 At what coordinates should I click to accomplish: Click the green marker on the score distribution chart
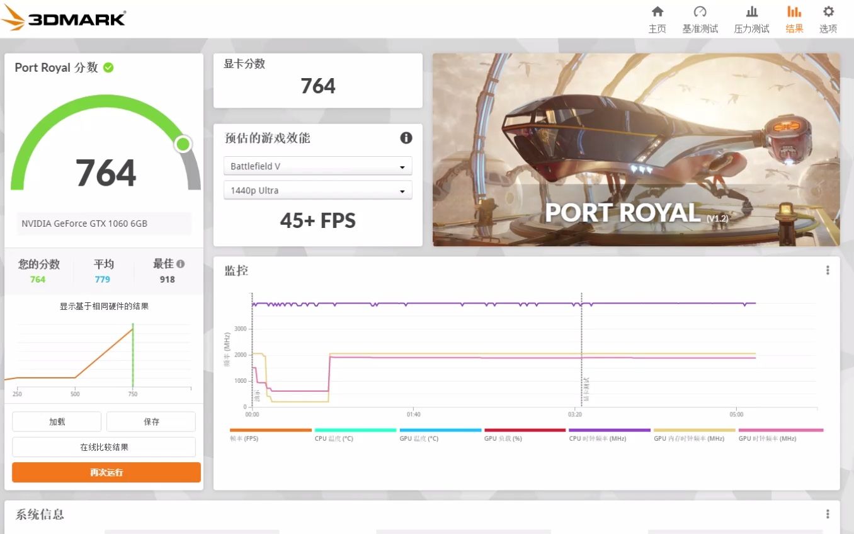tap(133, 356)
